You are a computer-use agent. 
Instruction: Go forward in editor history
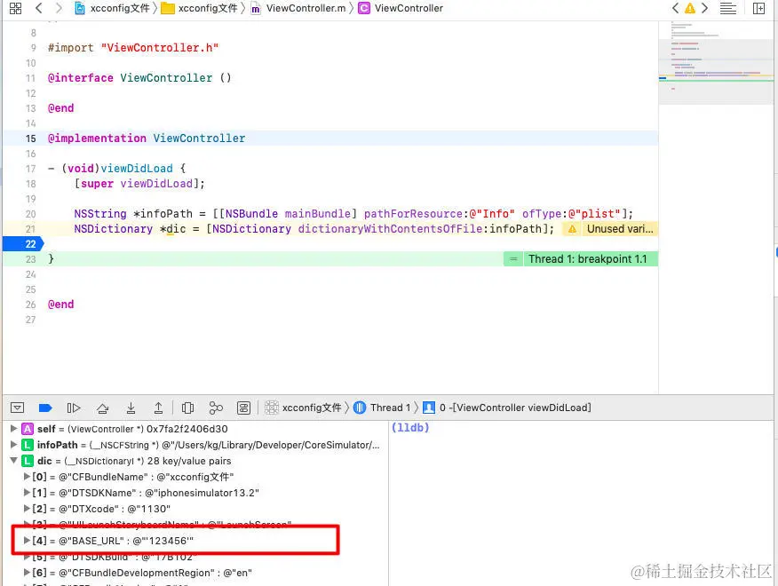(59, 8)
